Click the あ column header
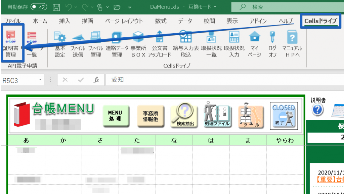 coord(26,140)
